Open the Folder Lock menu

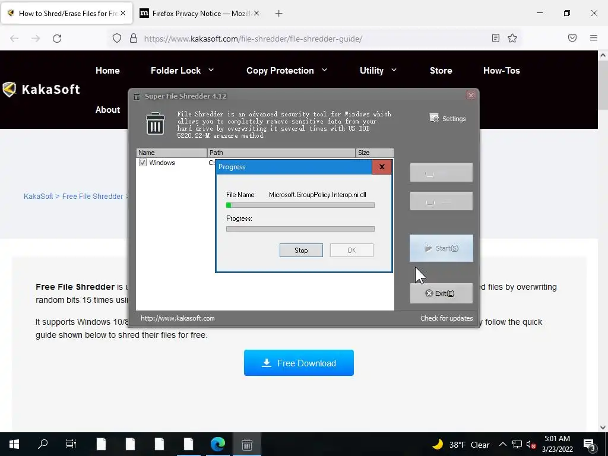tap(175, 71)
